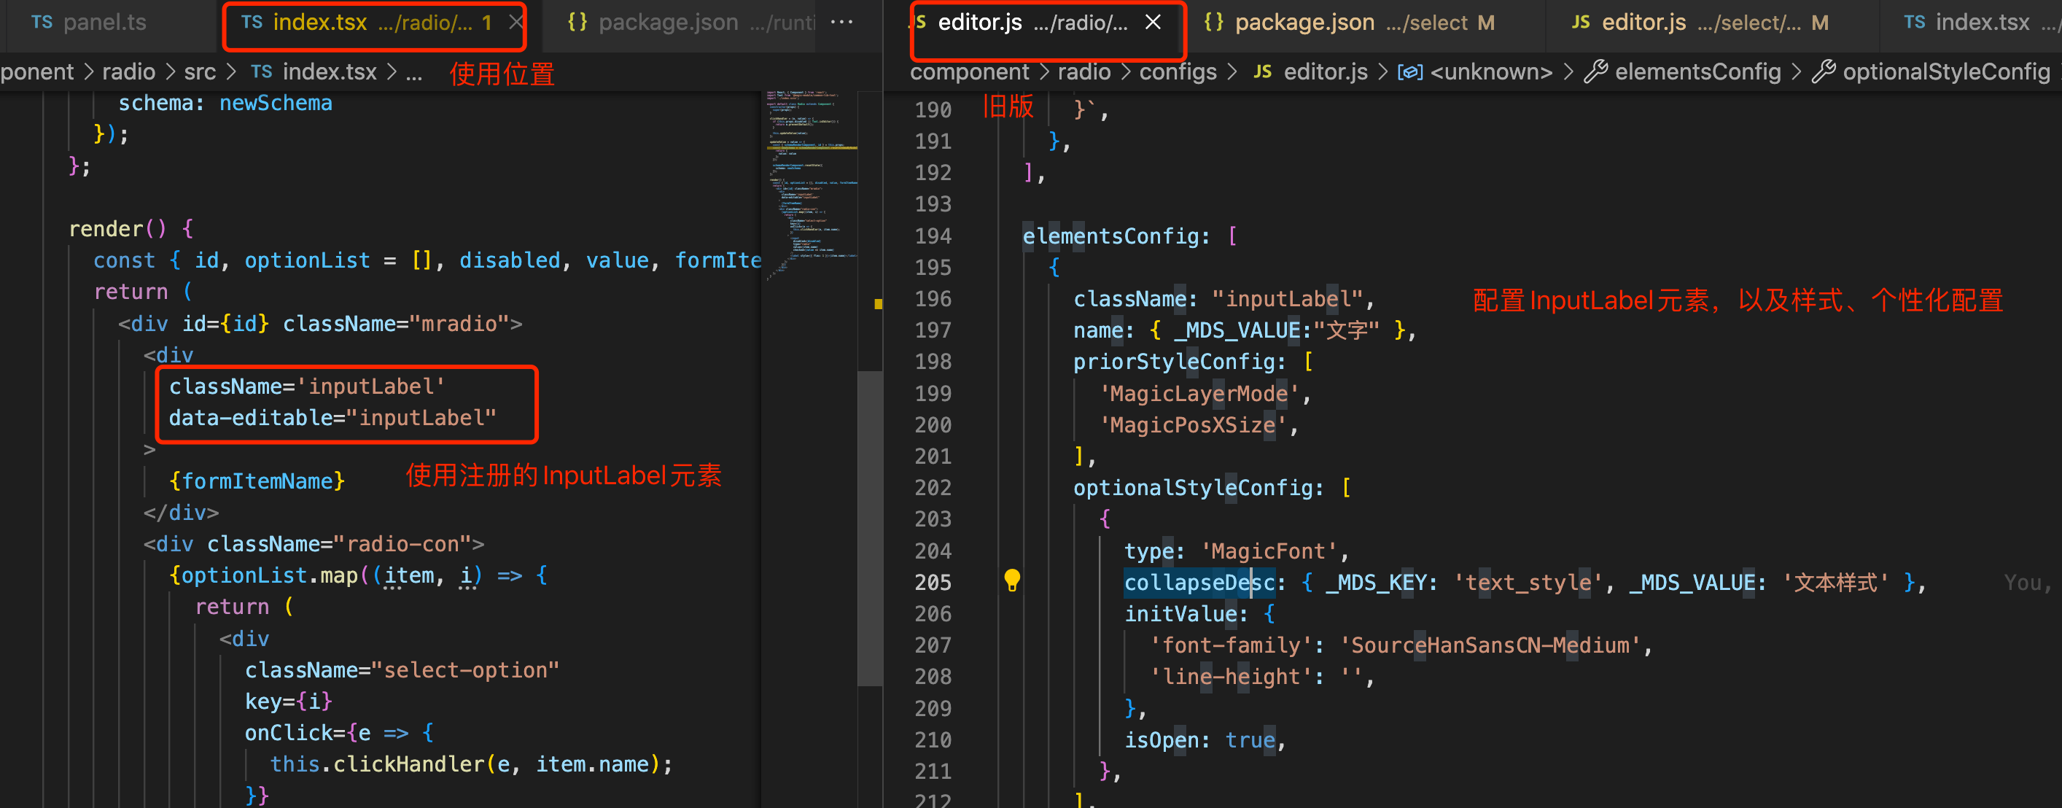Click the JS file icon in editor.js breadcrumb
The height and width of the screenshot is (808, 2062).
(x=1262, y=72)
